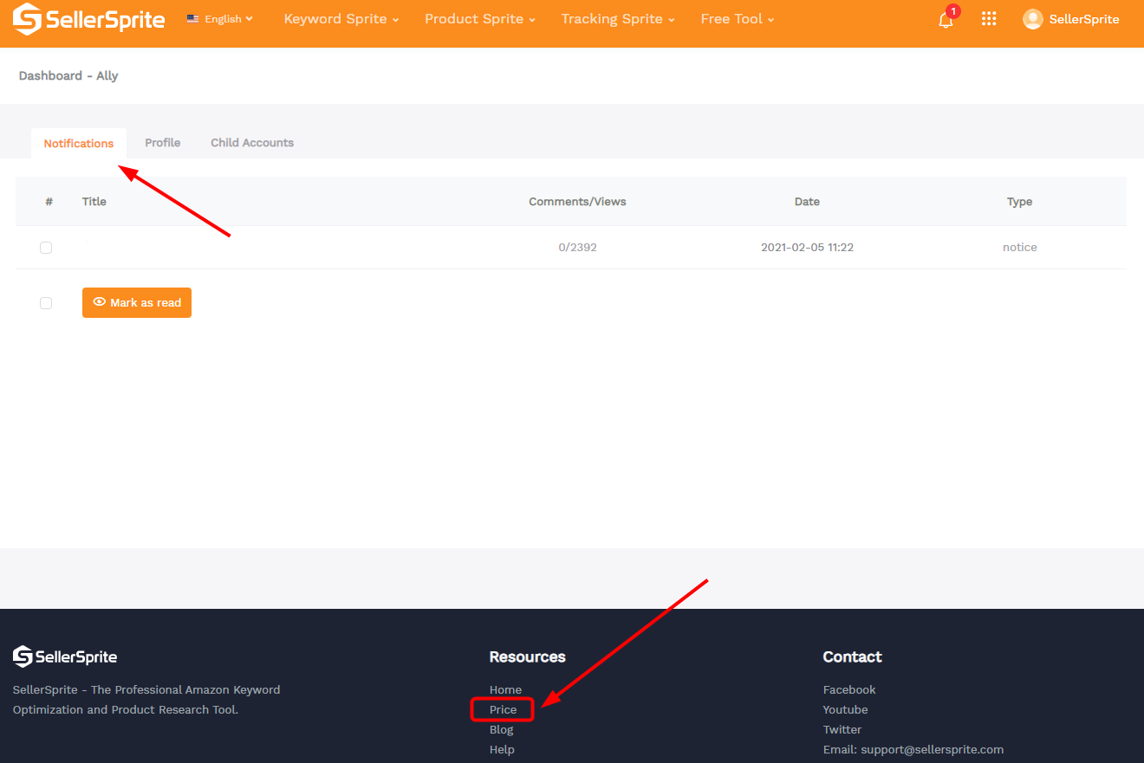Expand the Product Sprite menu
This screenshot has width=1144, height=763.
tap(479, 19)
